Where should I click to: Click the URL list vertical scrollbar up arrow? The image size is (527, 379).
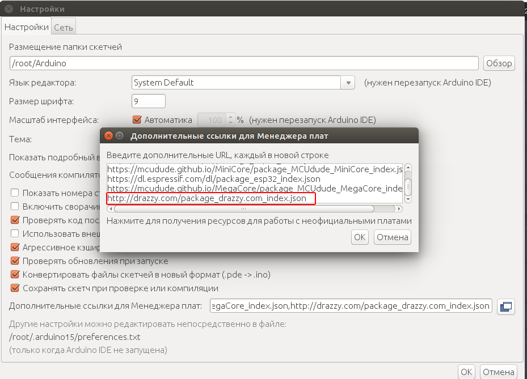click(x=407, y=168)
